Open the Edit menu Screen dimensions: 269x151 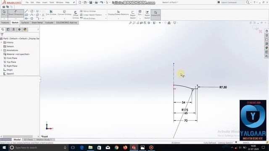click(x=32, y=3)
